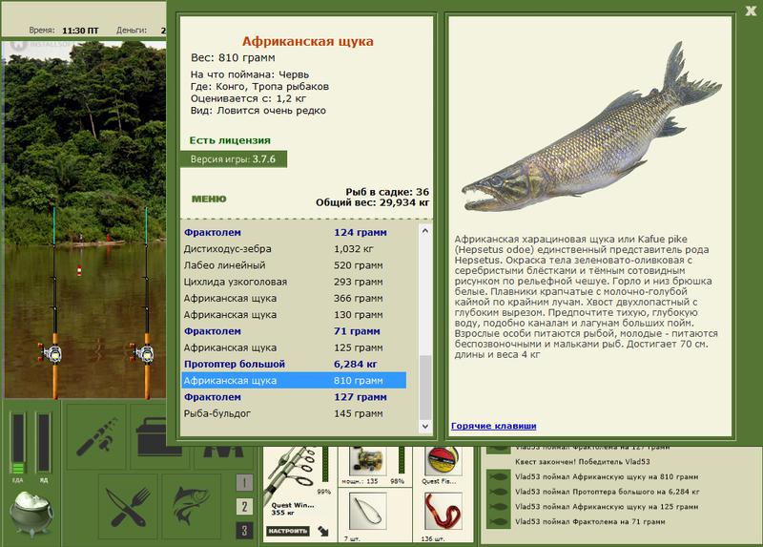Select Цихлида узкоголовая 293 грамм row
Viewport: 763px width, 547px height.
point(294,282)
